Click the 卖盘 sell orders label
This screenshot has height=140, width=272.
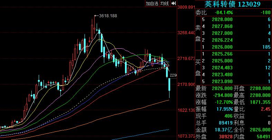pos(198,33)
